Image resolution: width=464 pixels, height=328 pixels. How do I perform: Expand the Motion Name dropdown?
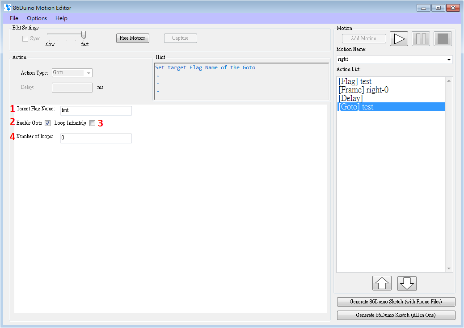point(449,59)
